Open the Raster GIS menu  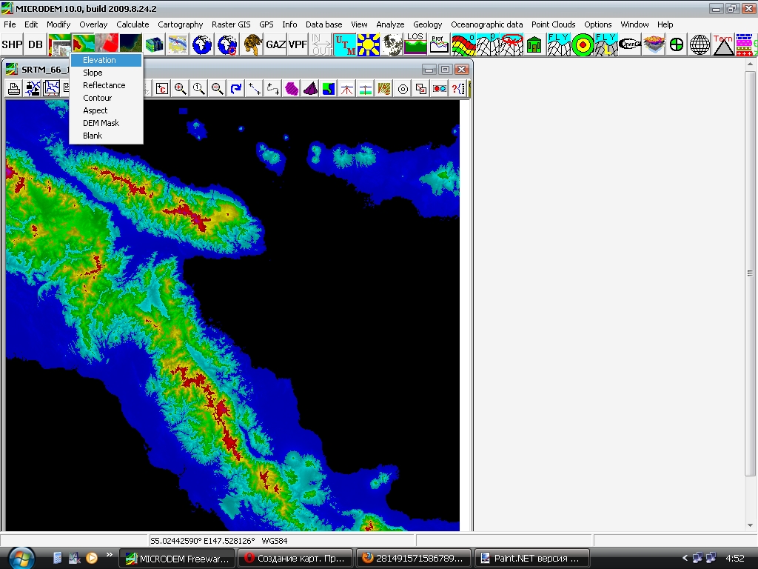pos(231,24)
